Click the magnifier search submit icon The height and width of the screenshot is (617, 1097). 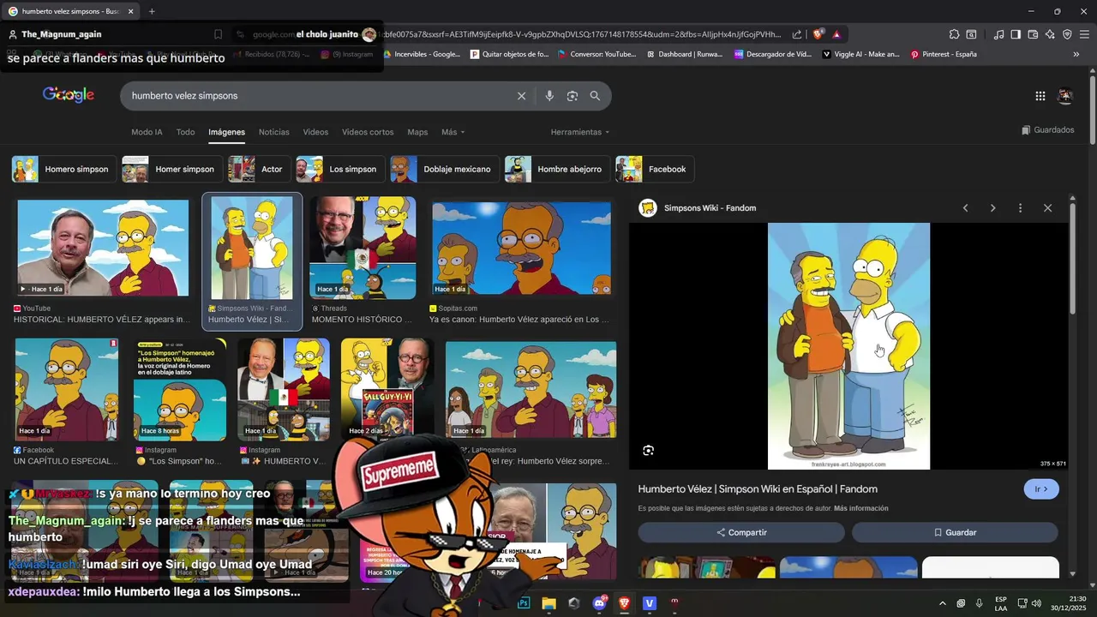(x=595, y=96)
